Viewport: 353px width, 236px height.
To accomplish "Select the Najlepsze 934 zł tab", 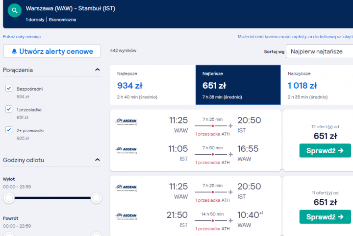I will point(152,85).
